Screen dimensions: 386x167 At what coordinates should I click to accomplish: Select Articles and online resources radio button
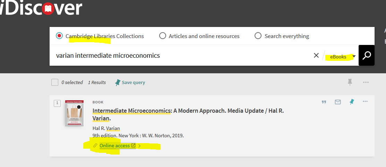(162, 36)
